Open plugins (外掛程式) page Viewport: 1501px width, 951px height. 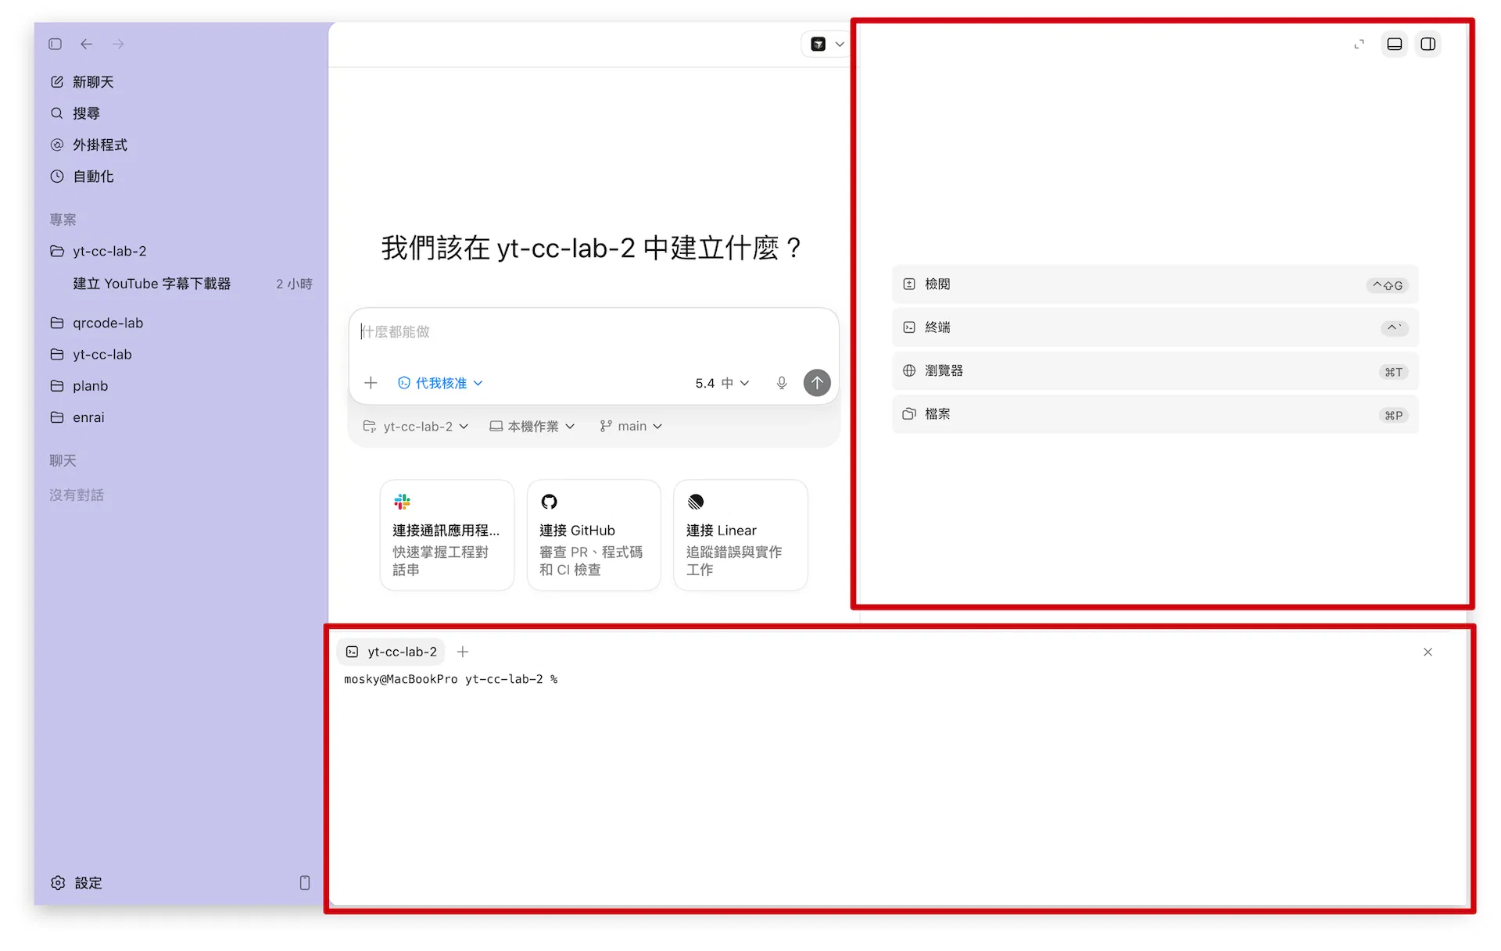point(88,145)
